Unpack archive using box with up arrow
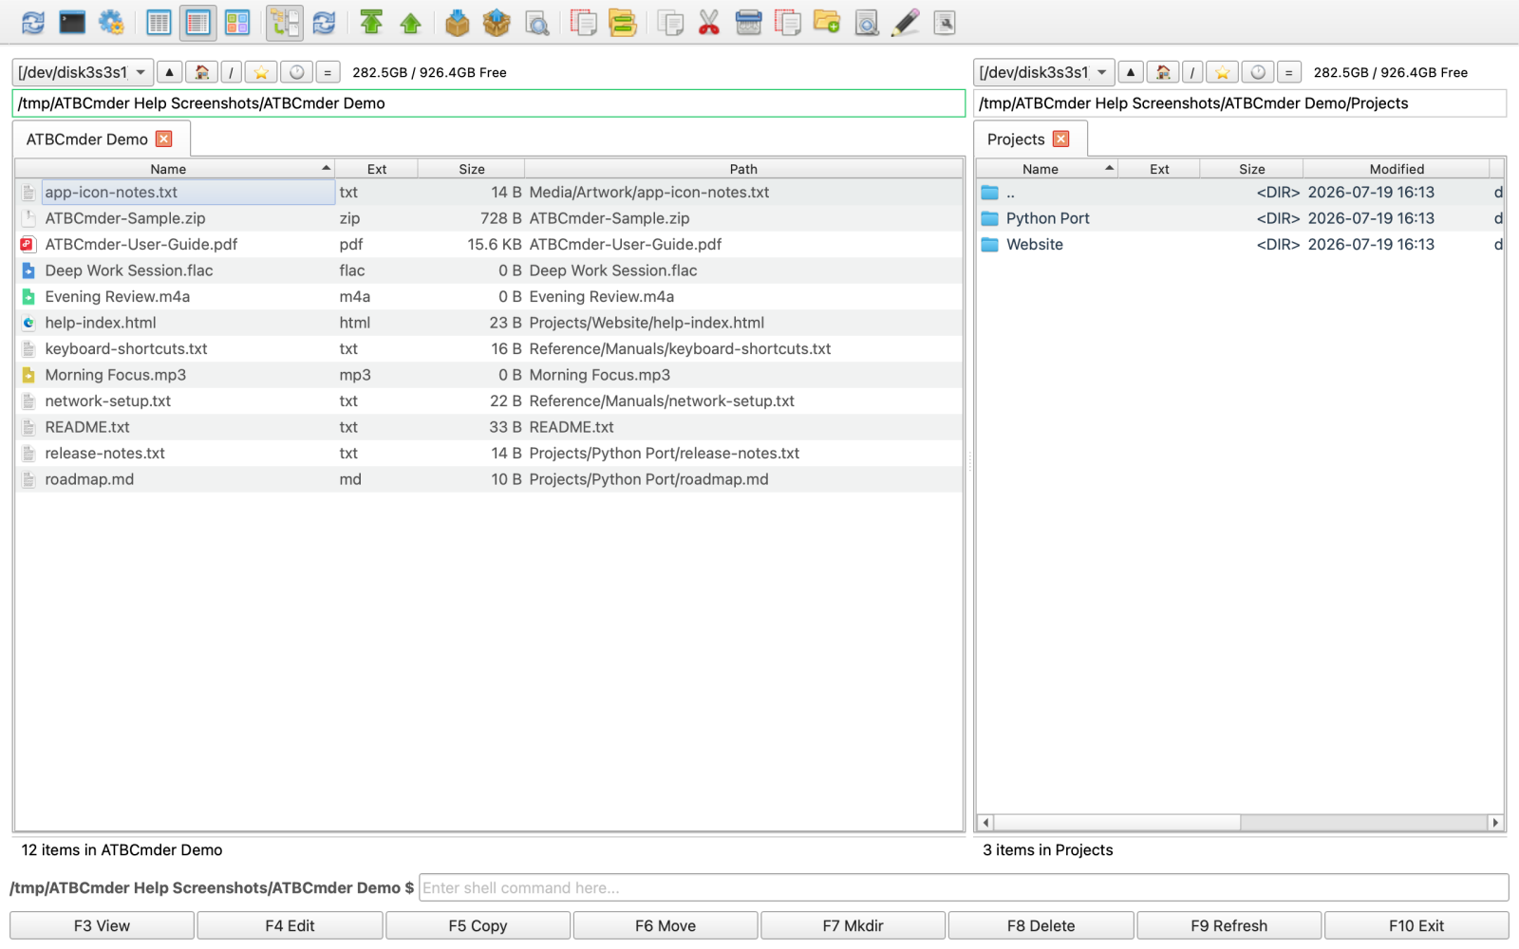This screenshot has height=949, width=1519. click(x=497, y=23)
